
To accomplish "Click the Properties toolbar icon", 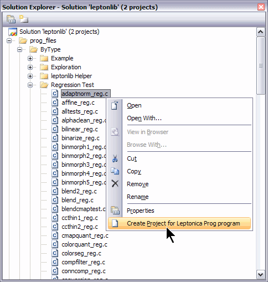I will (11, 19).
